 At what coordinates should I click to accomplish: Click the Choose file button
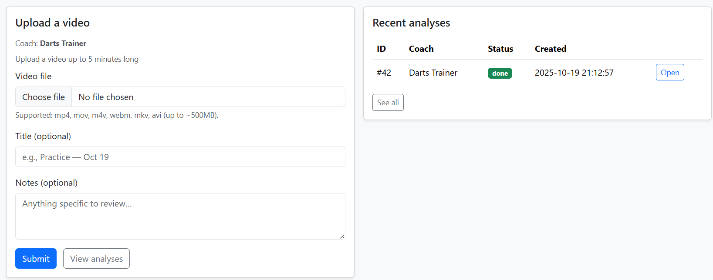44,97
